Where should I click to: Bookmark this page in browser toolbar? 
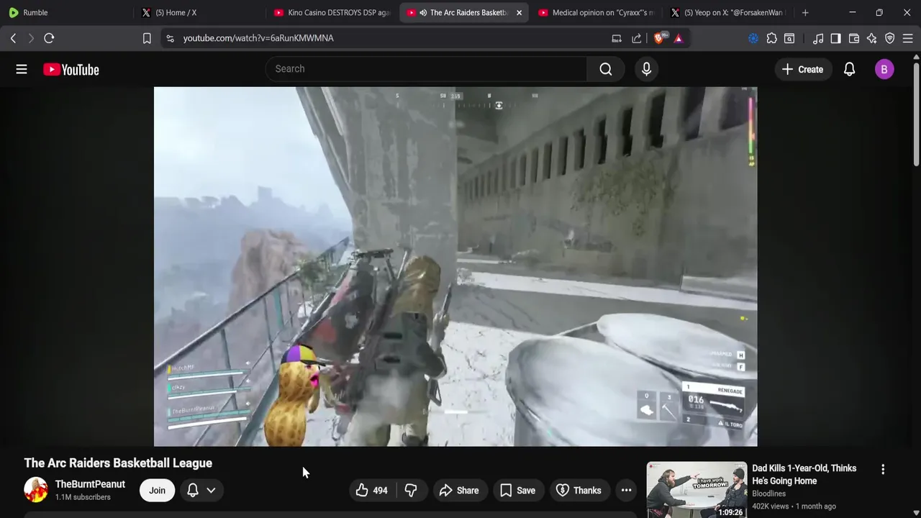147,38
